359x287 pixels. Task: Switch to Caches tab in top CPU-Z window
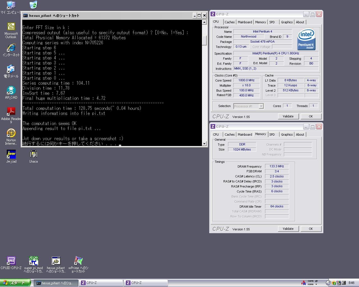[229, 22]
